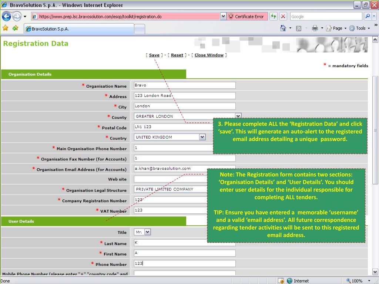Click the RSS feeds icon

(x=299, y=28)
